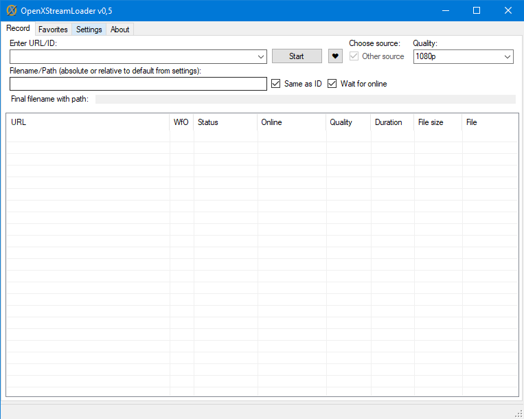
Task: Click the WfO column header
Action: pos(181,122)
